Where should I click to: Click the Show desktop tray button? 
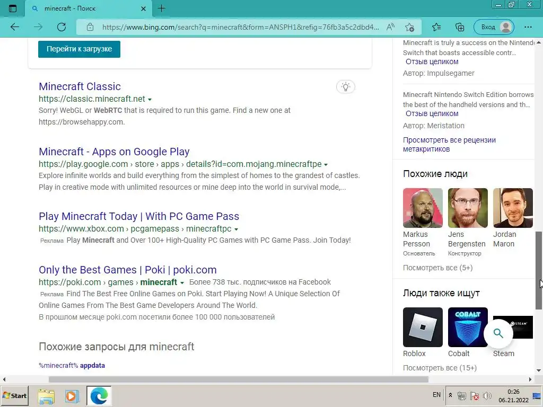[538, 395]
